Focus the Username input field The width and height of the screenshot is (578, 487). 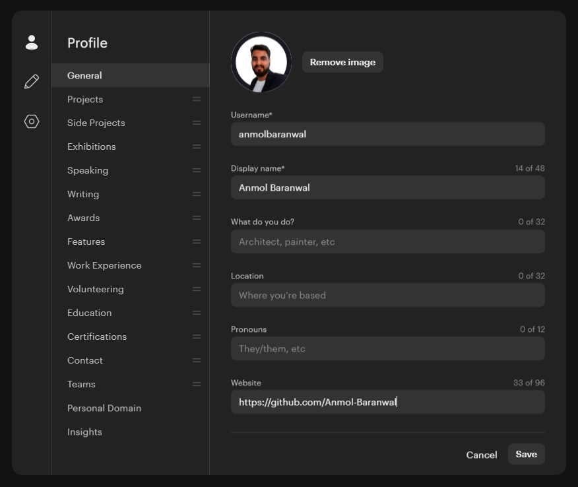(388, 134)
